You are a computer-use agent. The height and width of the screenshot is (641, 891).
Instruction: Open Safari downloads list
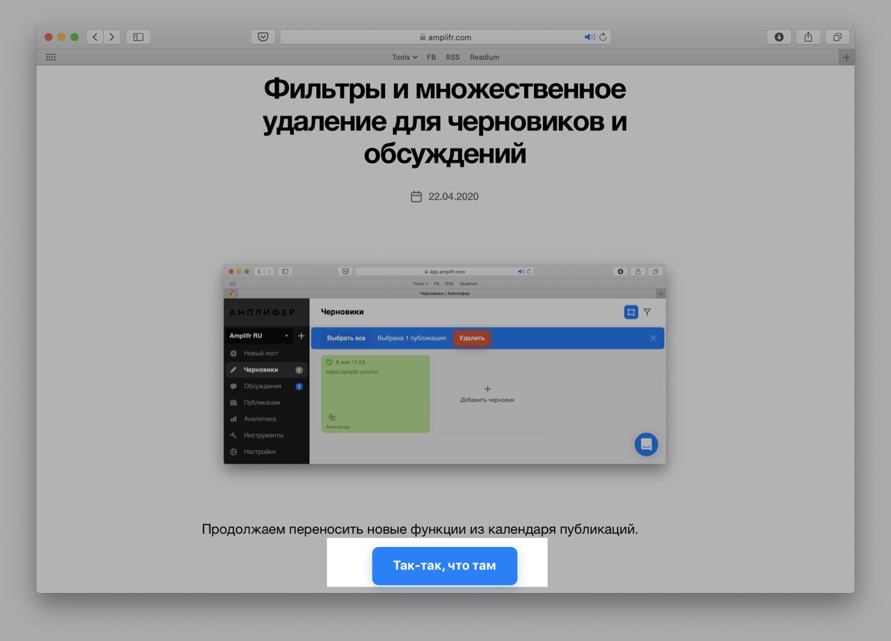[x=779, y=37]
